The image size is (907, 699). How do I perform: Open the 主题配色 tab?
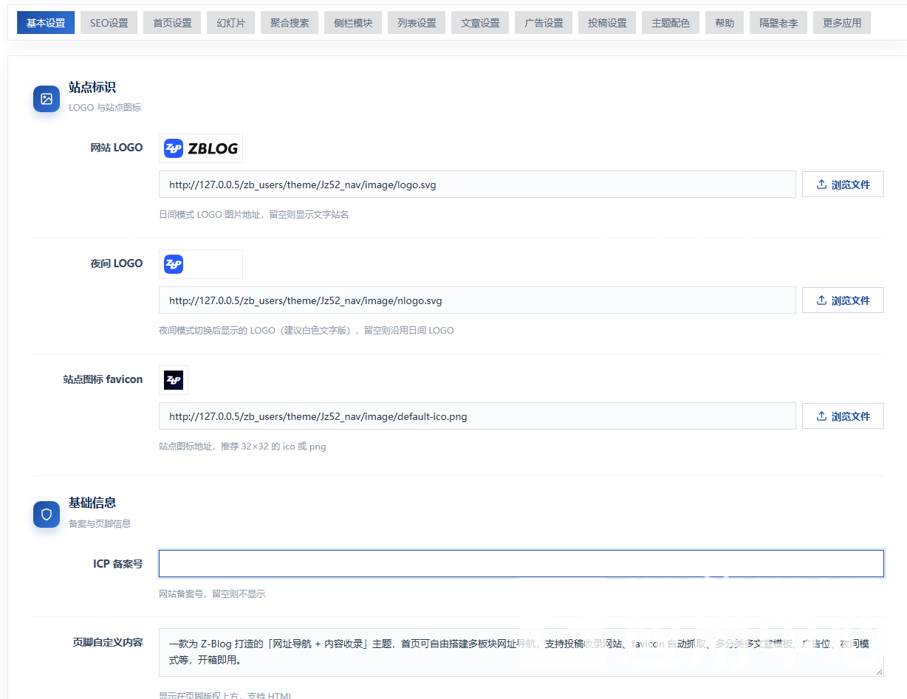[x=671, y=23]
